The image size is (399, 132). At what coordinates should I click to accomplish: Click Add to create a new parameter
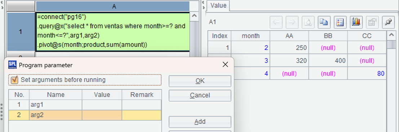coord(200,122)
